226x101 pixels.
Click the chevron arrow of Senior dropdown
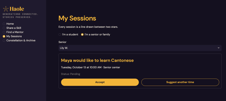[218, 48]
